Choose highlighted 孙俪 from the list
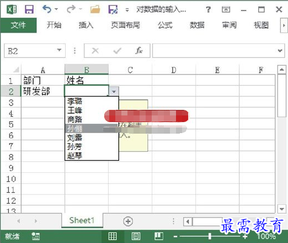This screenshot has height=243, width=288. tap(92, 128)
